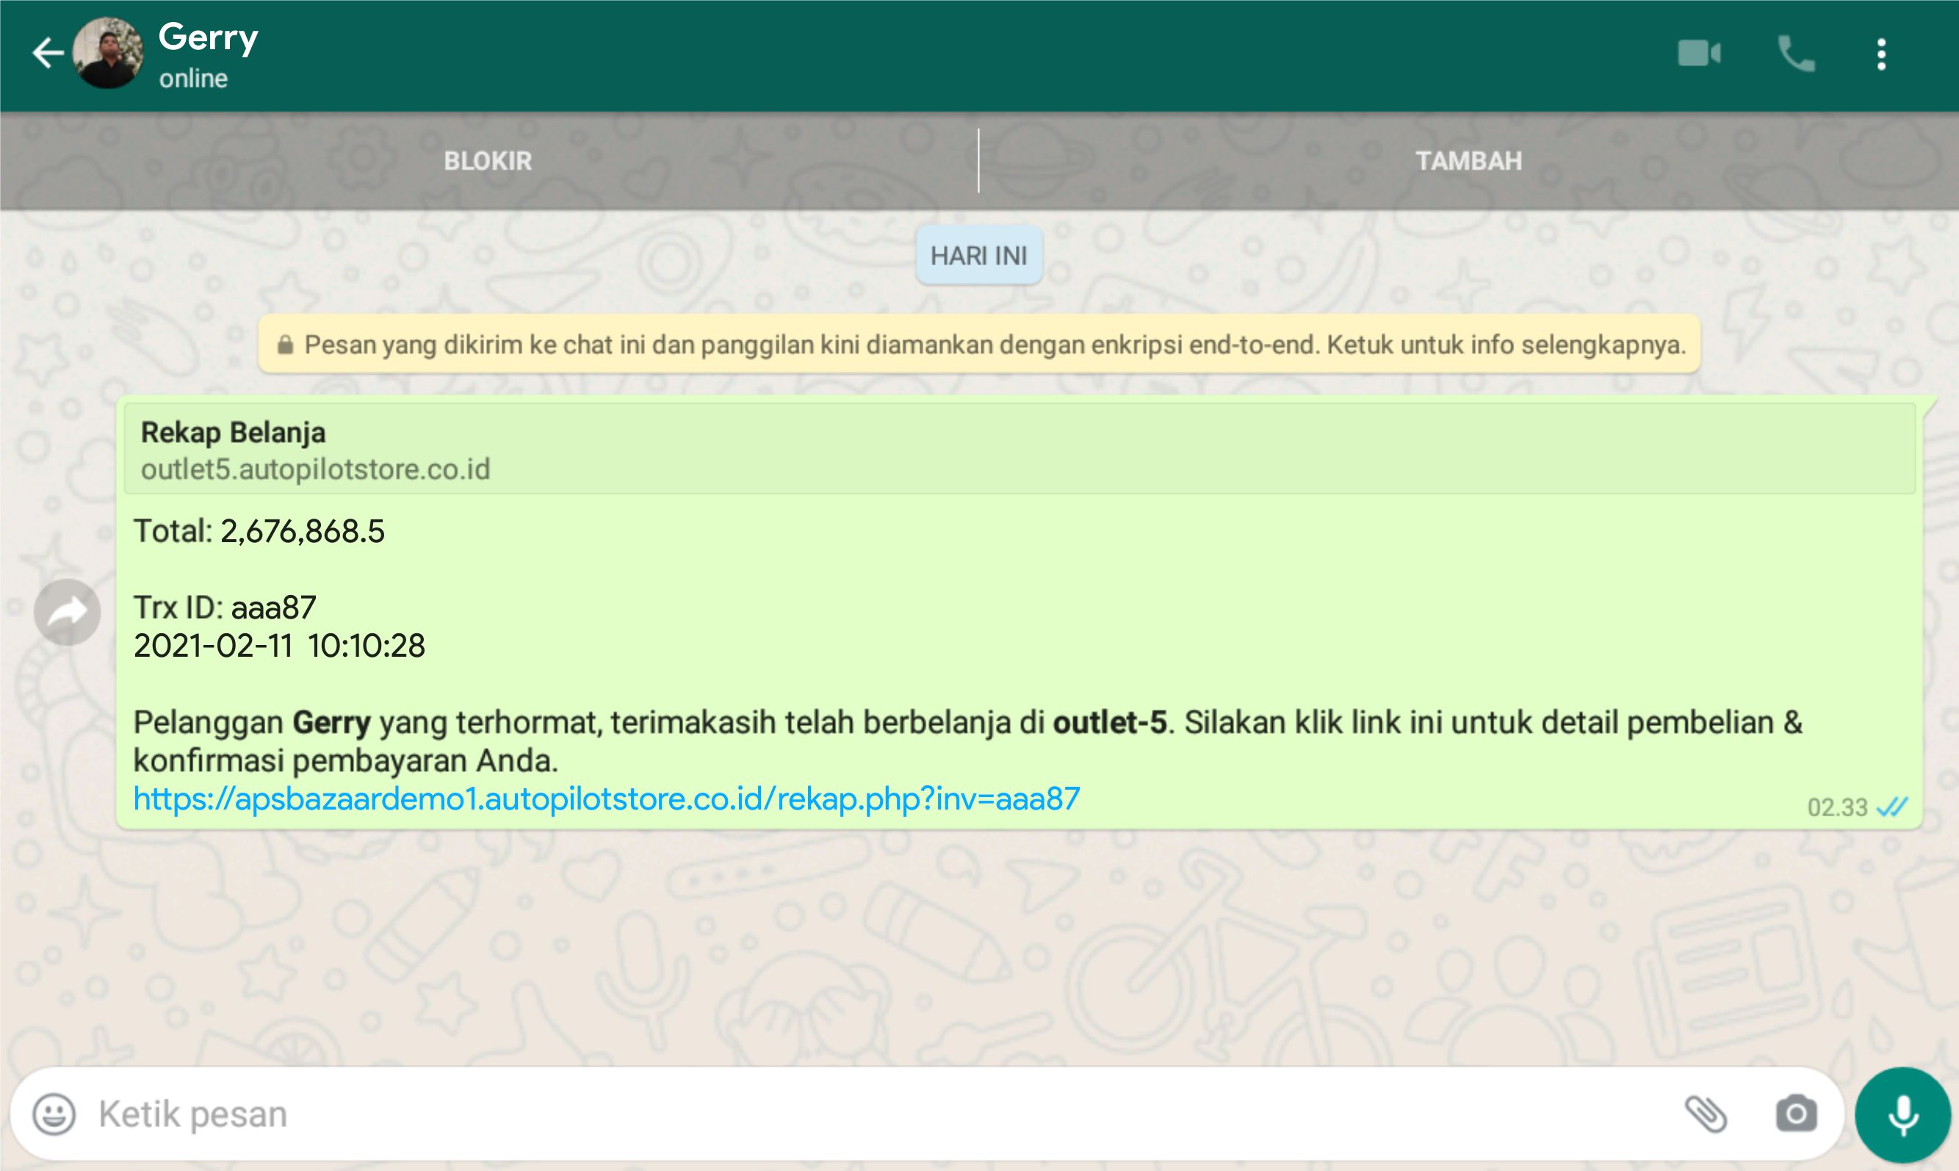This screenshot has height=1171, width=1959.
Task: Click the online status text
Action: (193, 79)
